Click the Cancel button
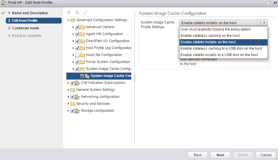The width and height of the screenshot is (278, 160). 266,155
